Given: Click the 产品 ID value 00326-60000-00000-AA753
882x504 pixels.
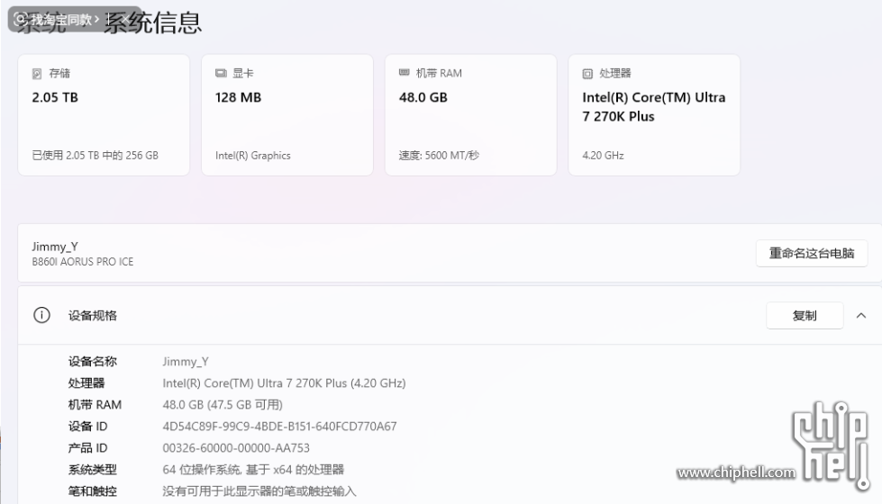Looking at the screenshot, I should point(236,448).
